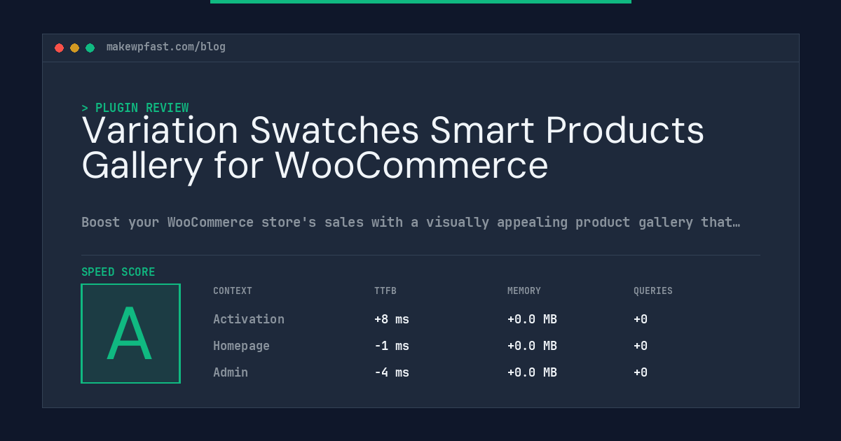
Task: Click the Admin queries value +0
Action: [x=641, y=372]
